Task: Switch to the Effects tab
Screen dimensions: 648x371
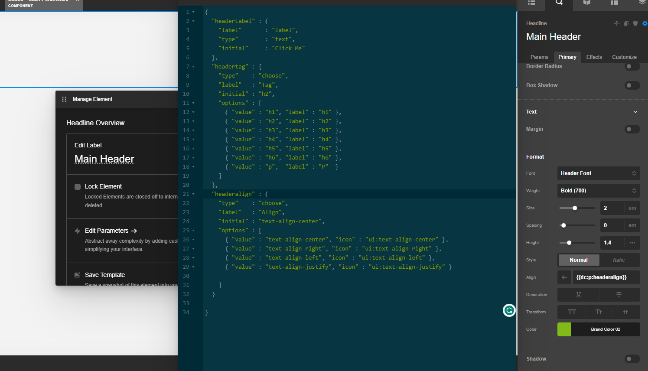Action: pyautogui.click(x=594, y=57)
